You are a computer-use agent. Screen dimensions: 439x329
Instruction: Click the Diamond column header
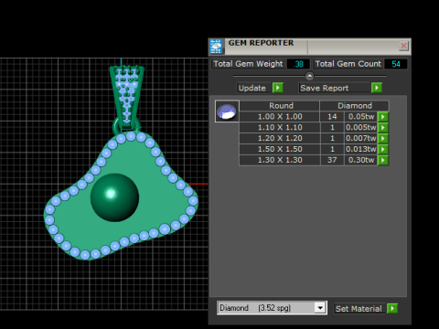[355, 106]
